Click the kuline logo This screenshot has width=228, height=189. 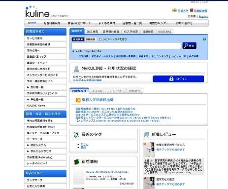(x=37, y=12)
